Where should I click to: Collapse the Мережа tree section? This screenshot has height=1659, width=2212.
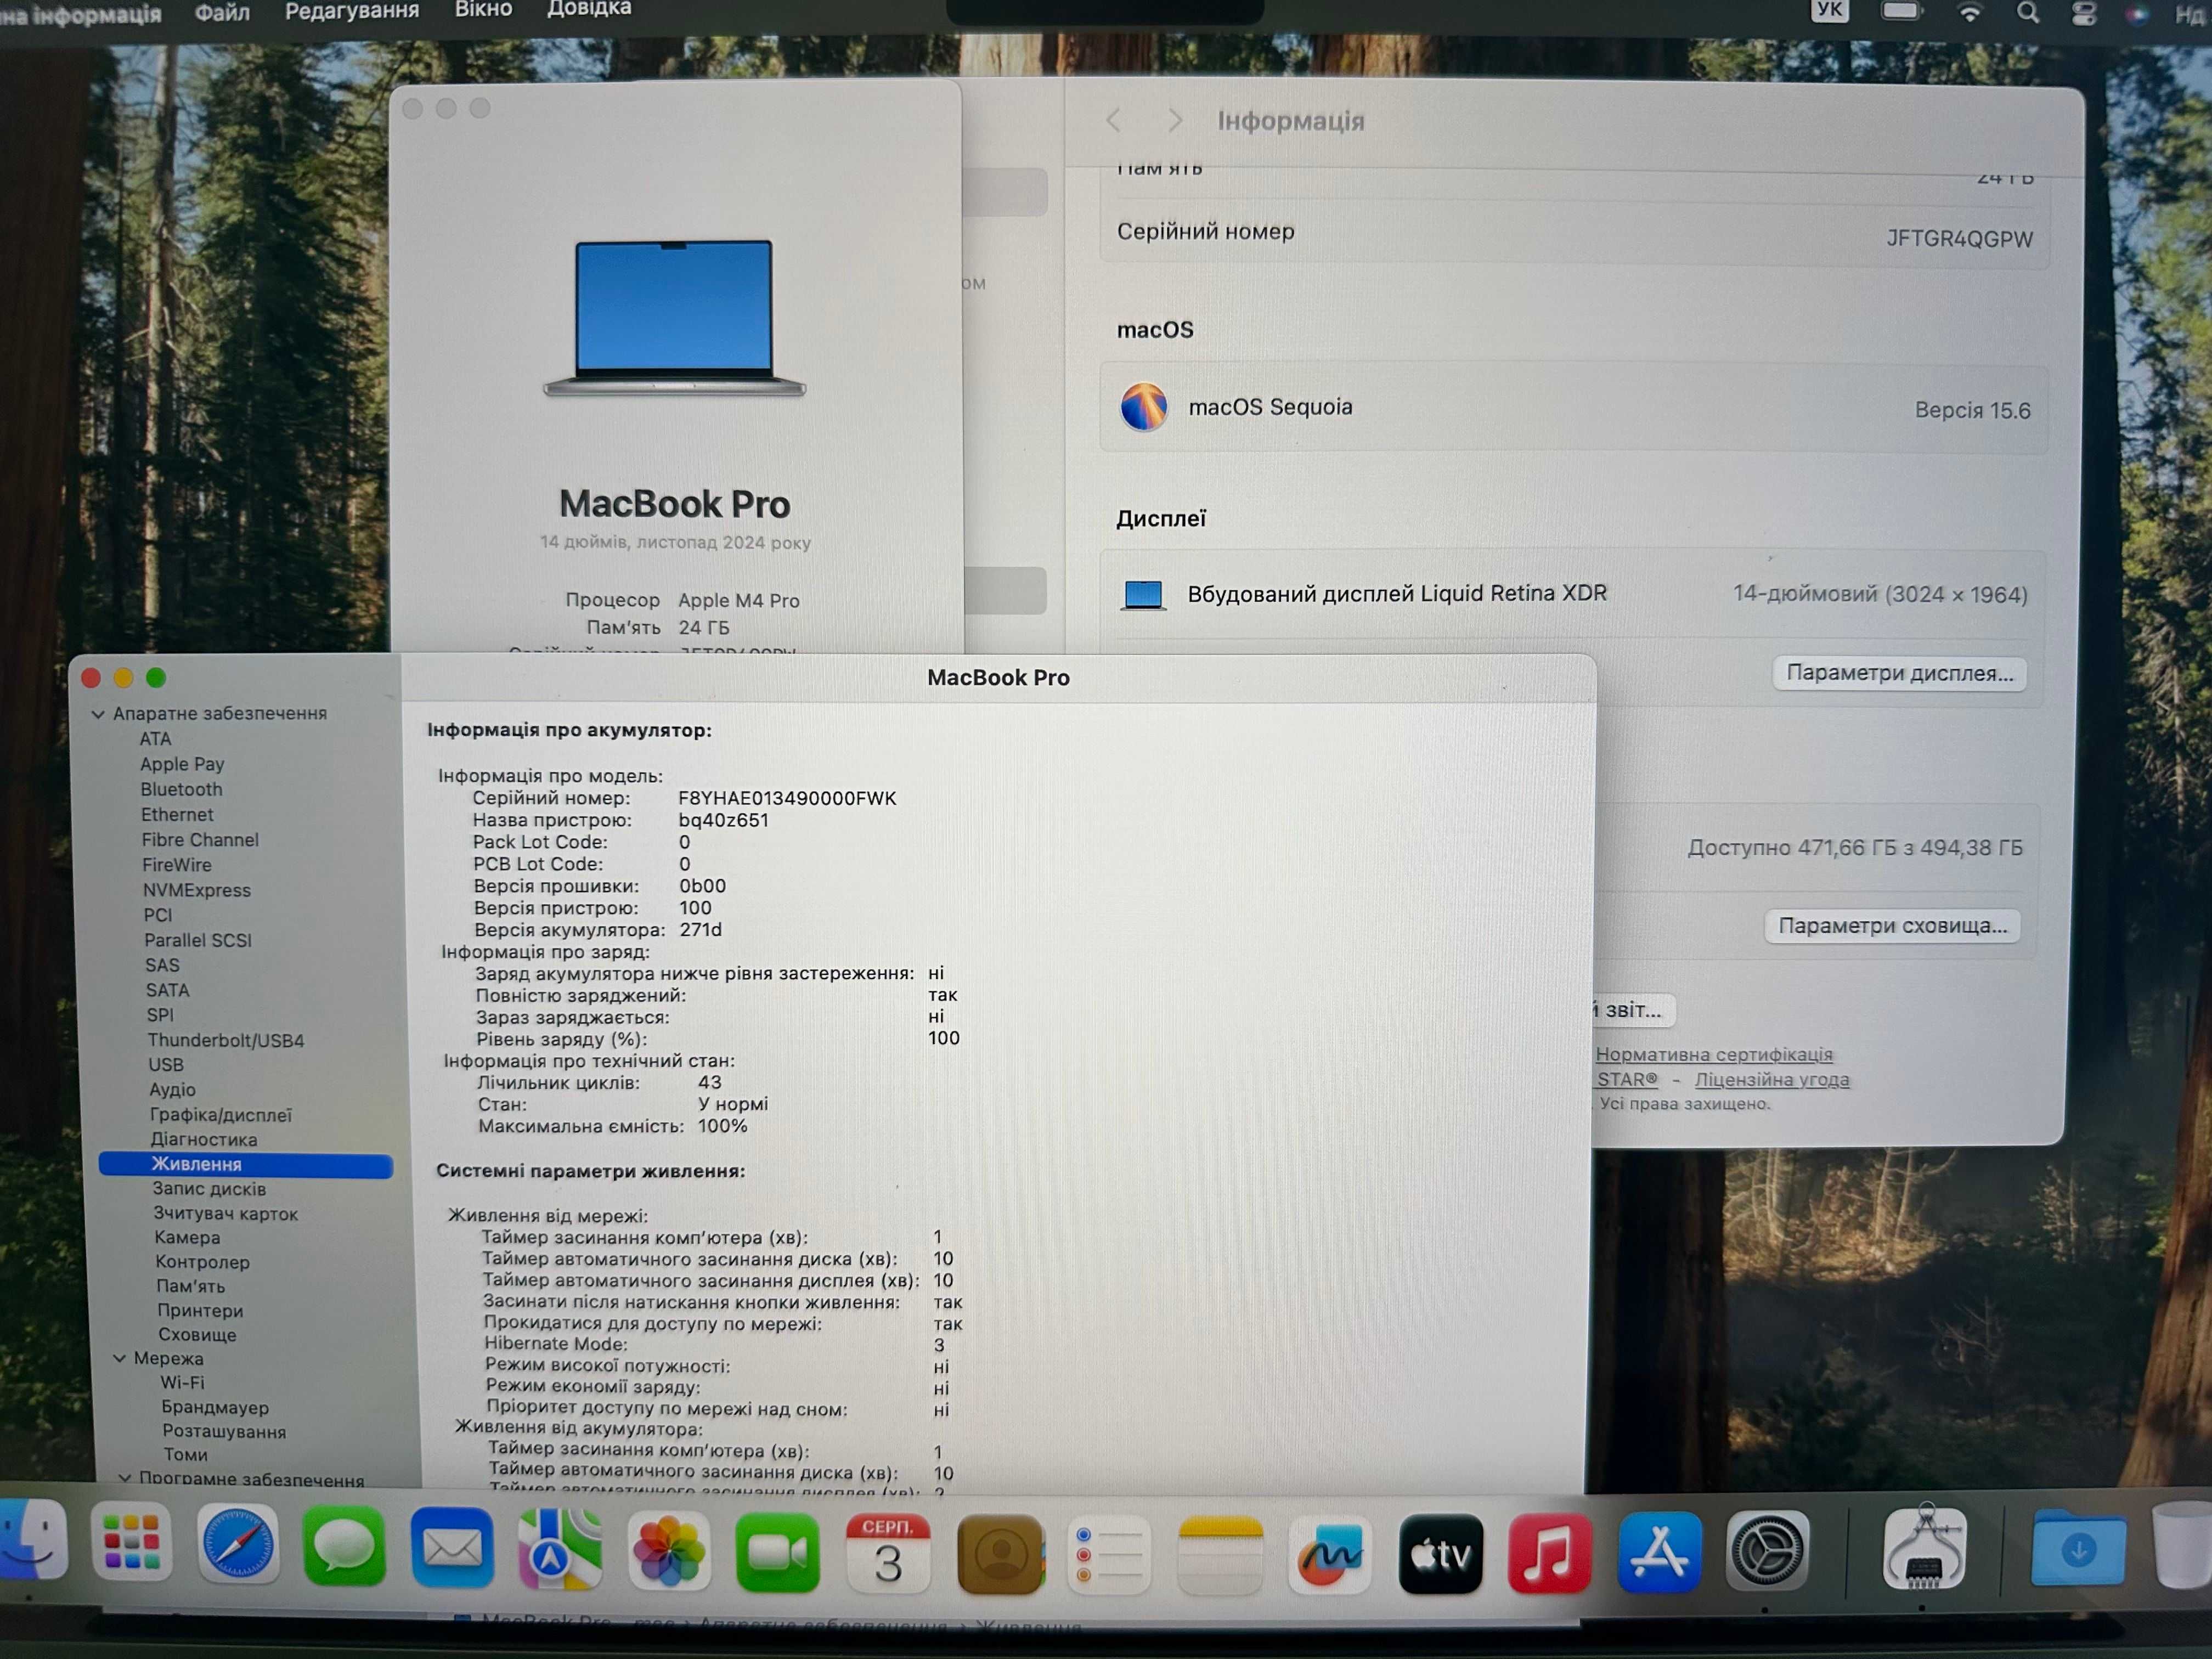pos(119,1358)
